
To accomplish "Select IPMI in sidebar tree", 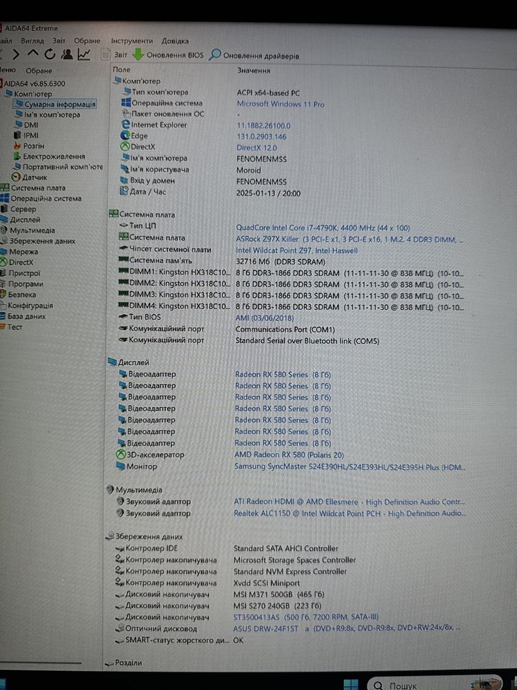I will tap(26, 135).
